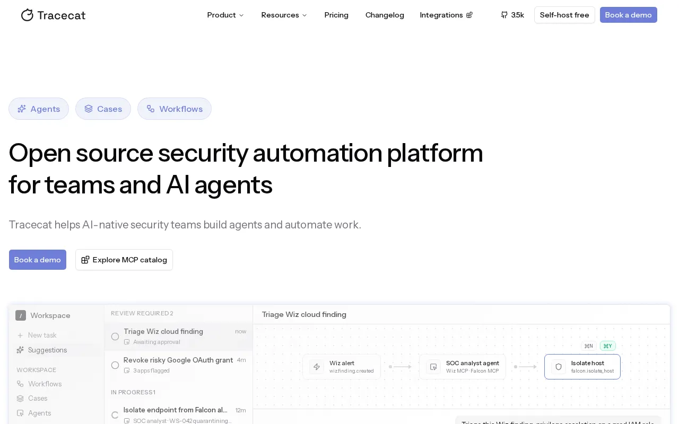Click the Integrations grid icon in navbar

tap(469, 15)
